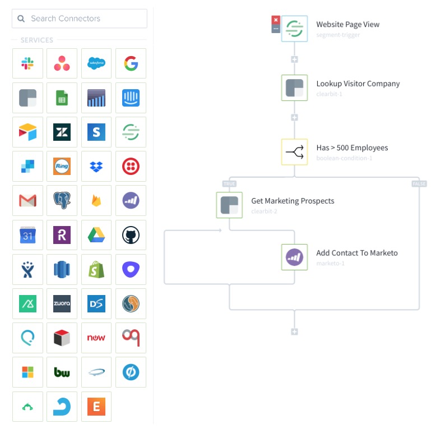Choose the Segment connector in services list

coord(131,132)
